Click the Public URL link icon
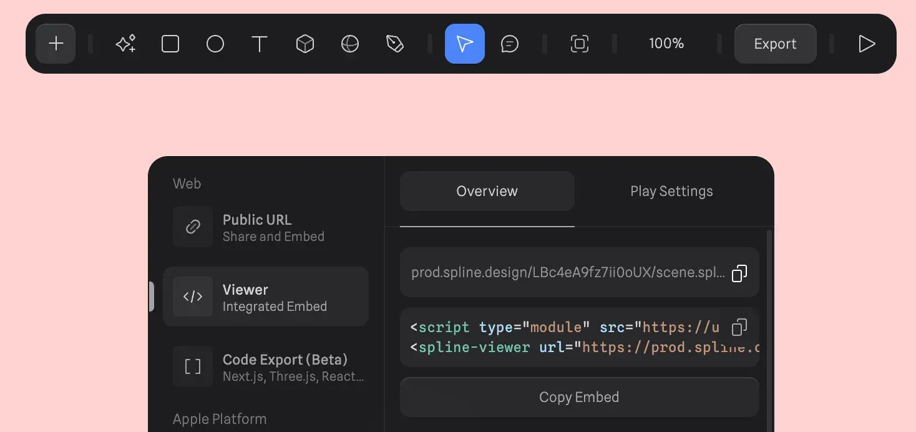 [x=193, y=227]
